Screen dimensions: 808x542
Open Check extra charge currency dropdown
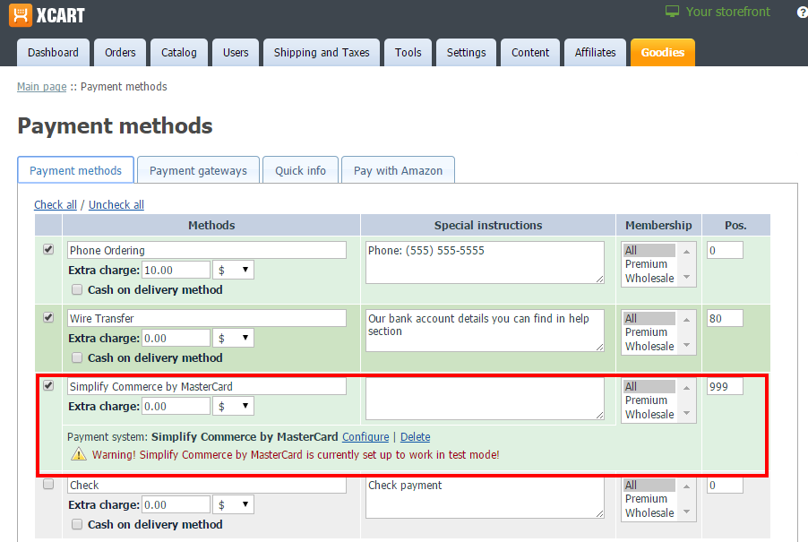point(234,505)
